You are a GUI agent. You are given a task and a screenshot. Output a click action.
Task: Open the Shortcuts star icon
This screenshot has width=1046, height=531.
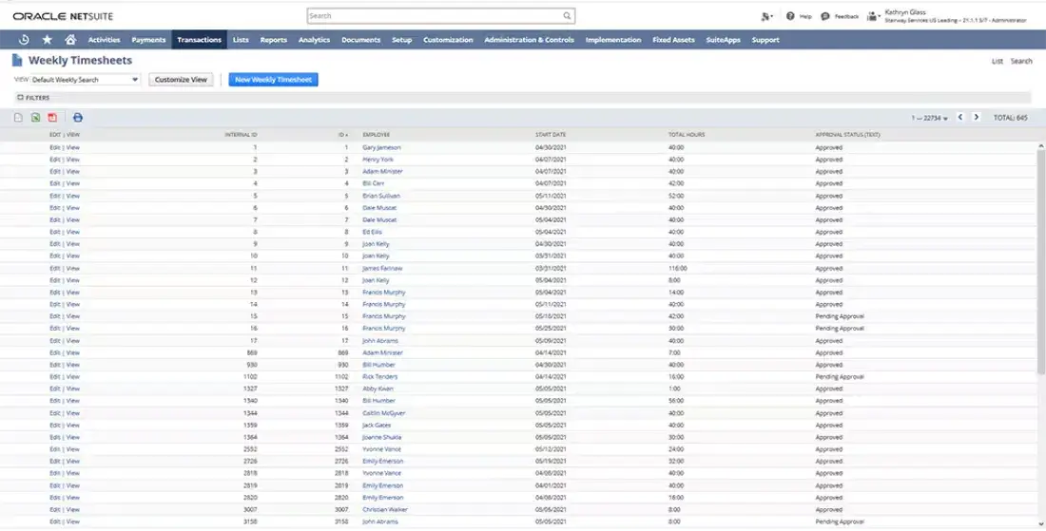(47, 40)
